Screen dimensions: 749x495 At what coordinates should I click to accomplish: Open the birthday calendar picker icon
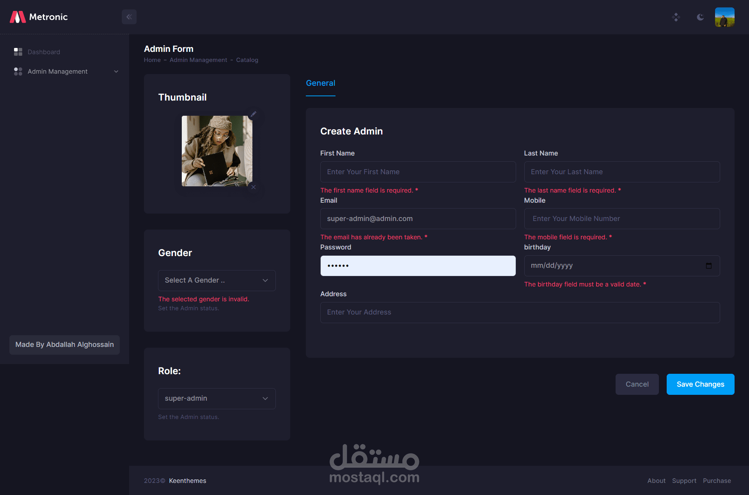pyautogui.click(x=708, y=266)
